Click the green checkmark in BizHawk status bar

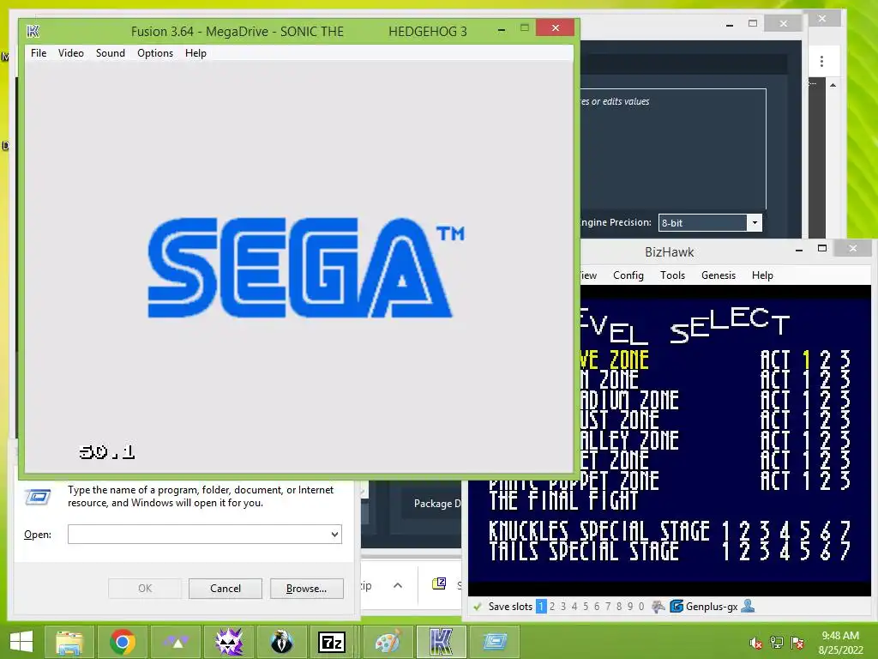tap(478, 607)
